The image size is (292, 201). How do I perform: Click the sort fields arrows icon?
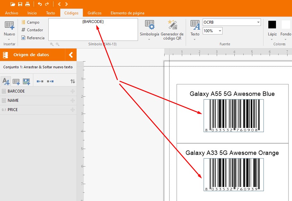click(73, 82)
